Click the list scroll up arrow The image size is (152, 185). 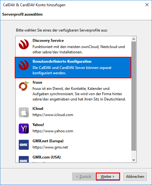click(x=134, y=39)
